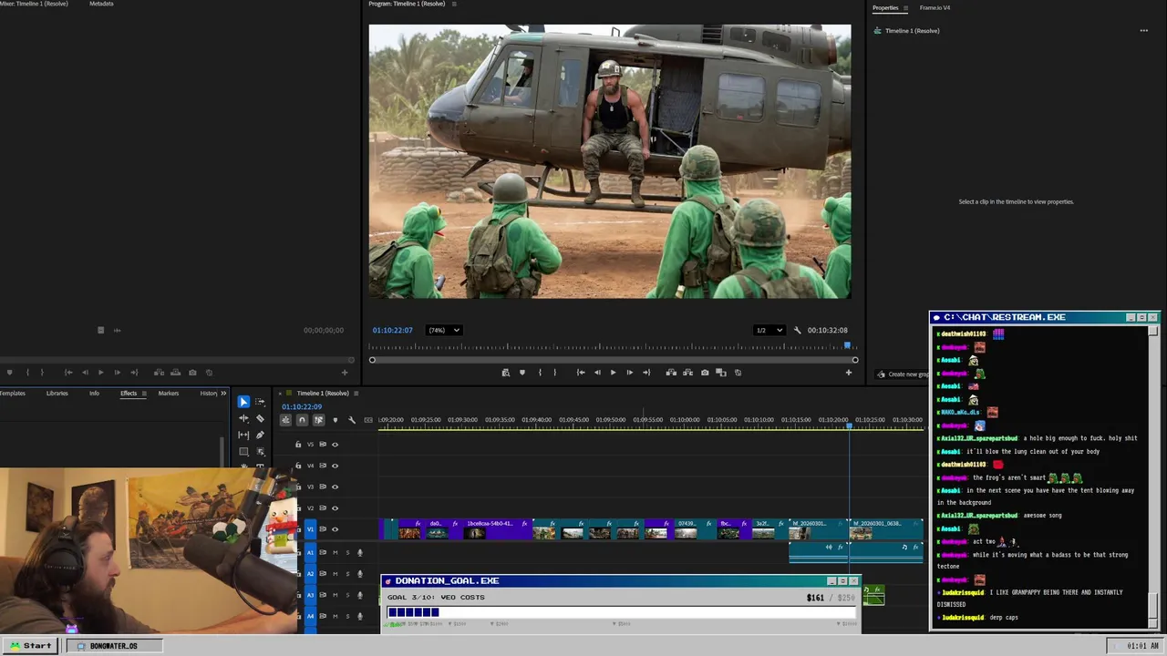
Task: Open the History tab
Action: tap(209, 394)
